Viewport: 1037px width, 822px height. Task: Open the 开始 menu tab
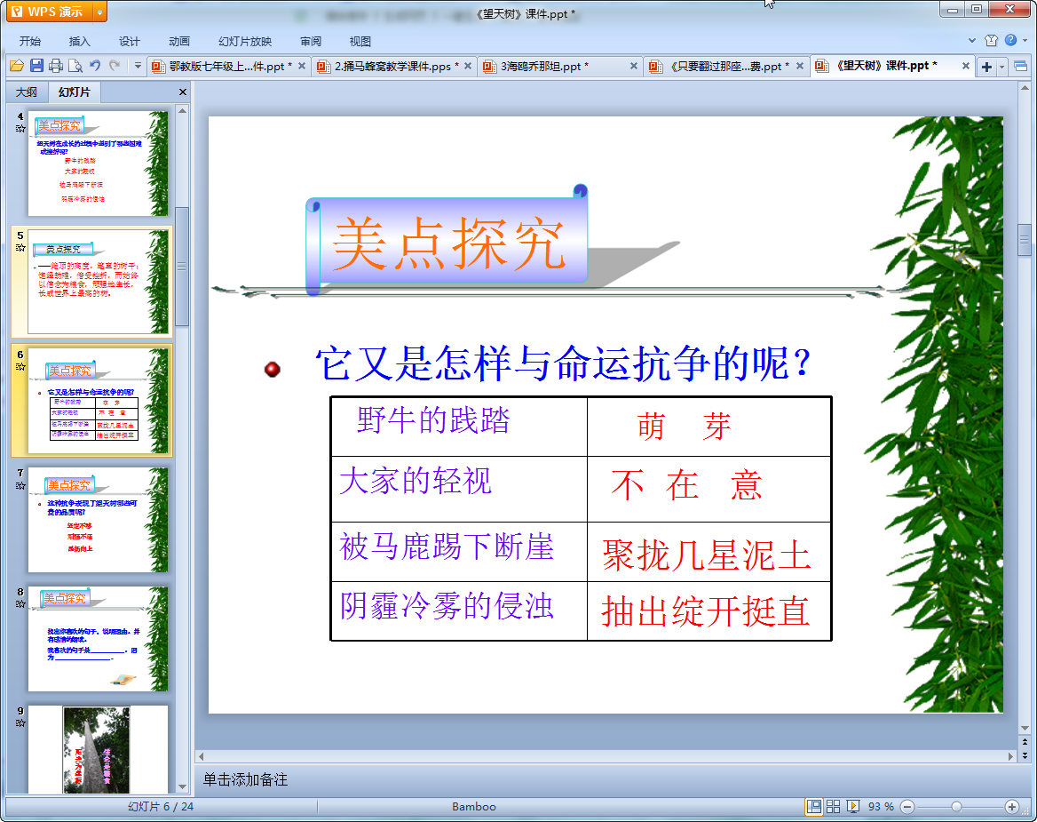click(x=30, y=41)
